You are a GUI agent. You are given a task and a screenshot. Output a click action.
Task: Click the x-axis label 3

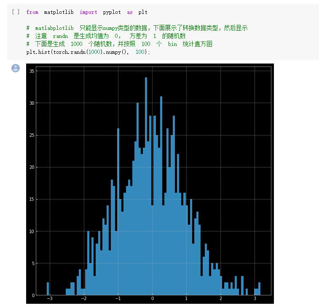pos(255,298)
